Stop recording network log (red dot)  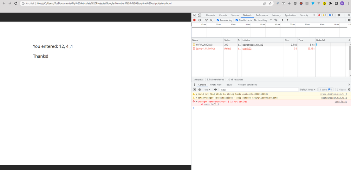coord(194,20)
